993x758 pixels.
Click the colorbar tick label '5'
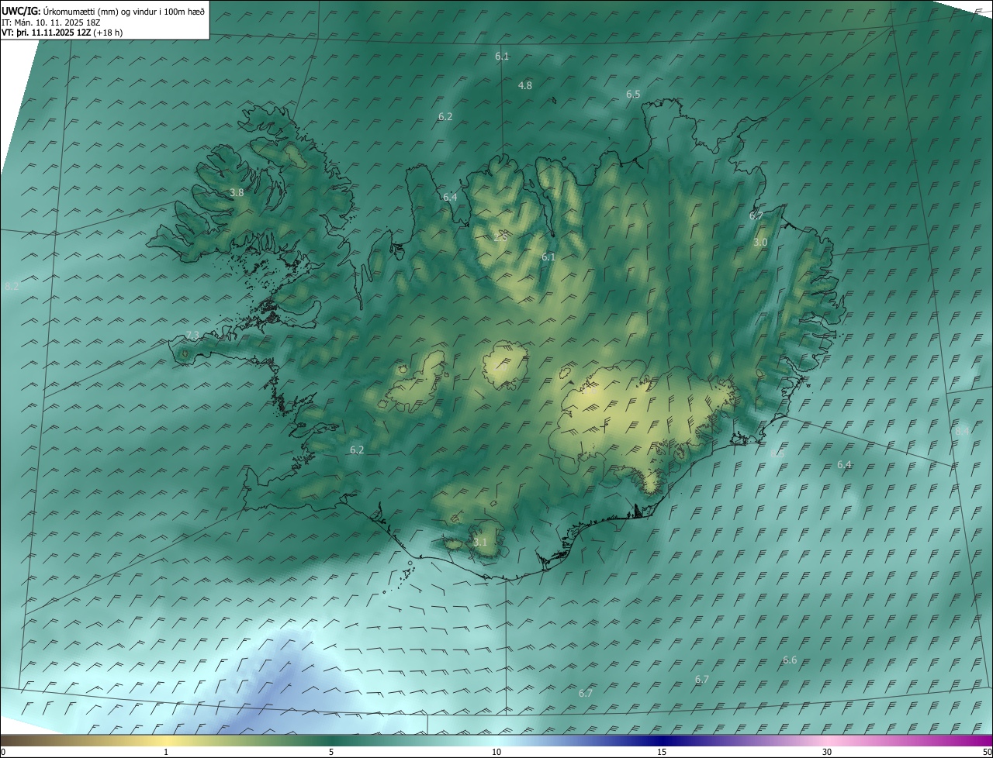(x=331, y=752)
